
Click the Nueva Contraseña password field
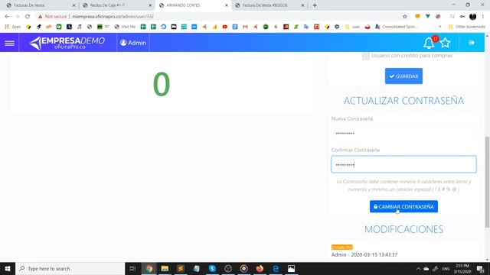pyautogui.click(x=403, y=133)
